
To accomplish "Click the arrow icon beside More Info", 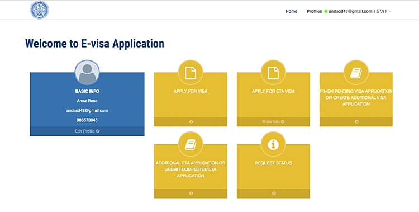I will [283, 121].
